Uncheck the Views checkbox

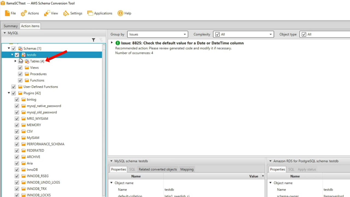(20, 68)
